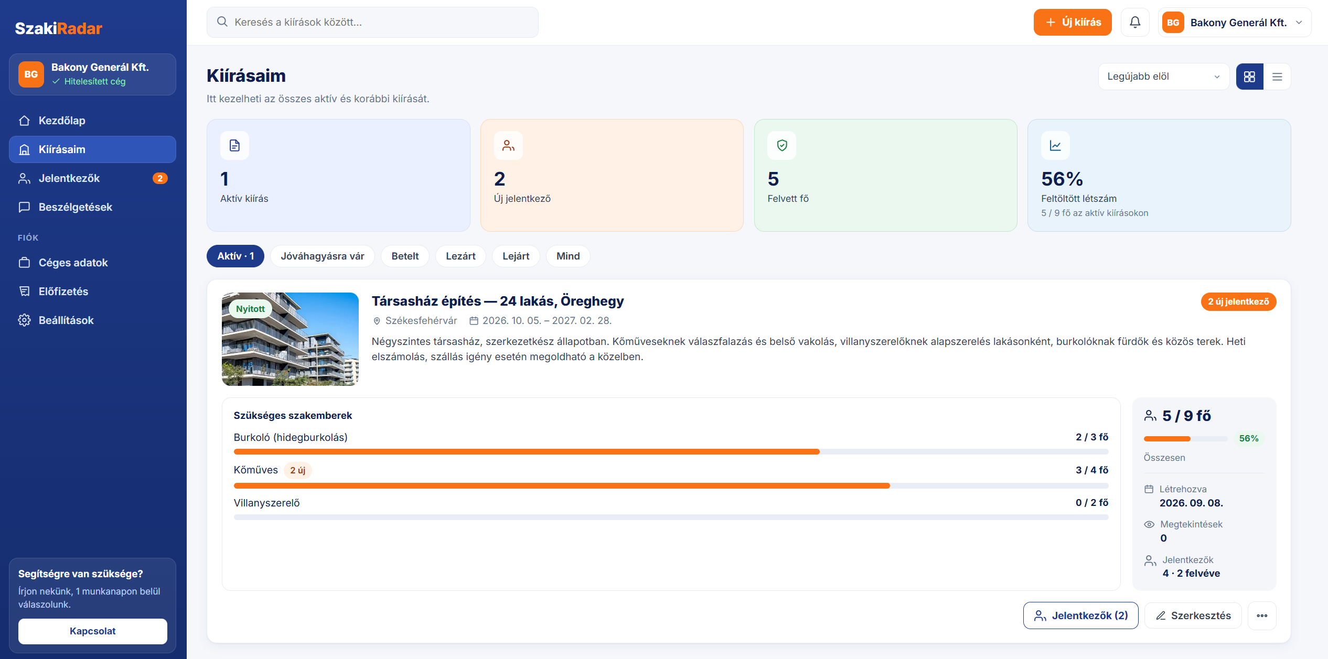Screen dimensions: 1328x659
Task: Open the three-dot more options menu
Action: pos(1262,615)
